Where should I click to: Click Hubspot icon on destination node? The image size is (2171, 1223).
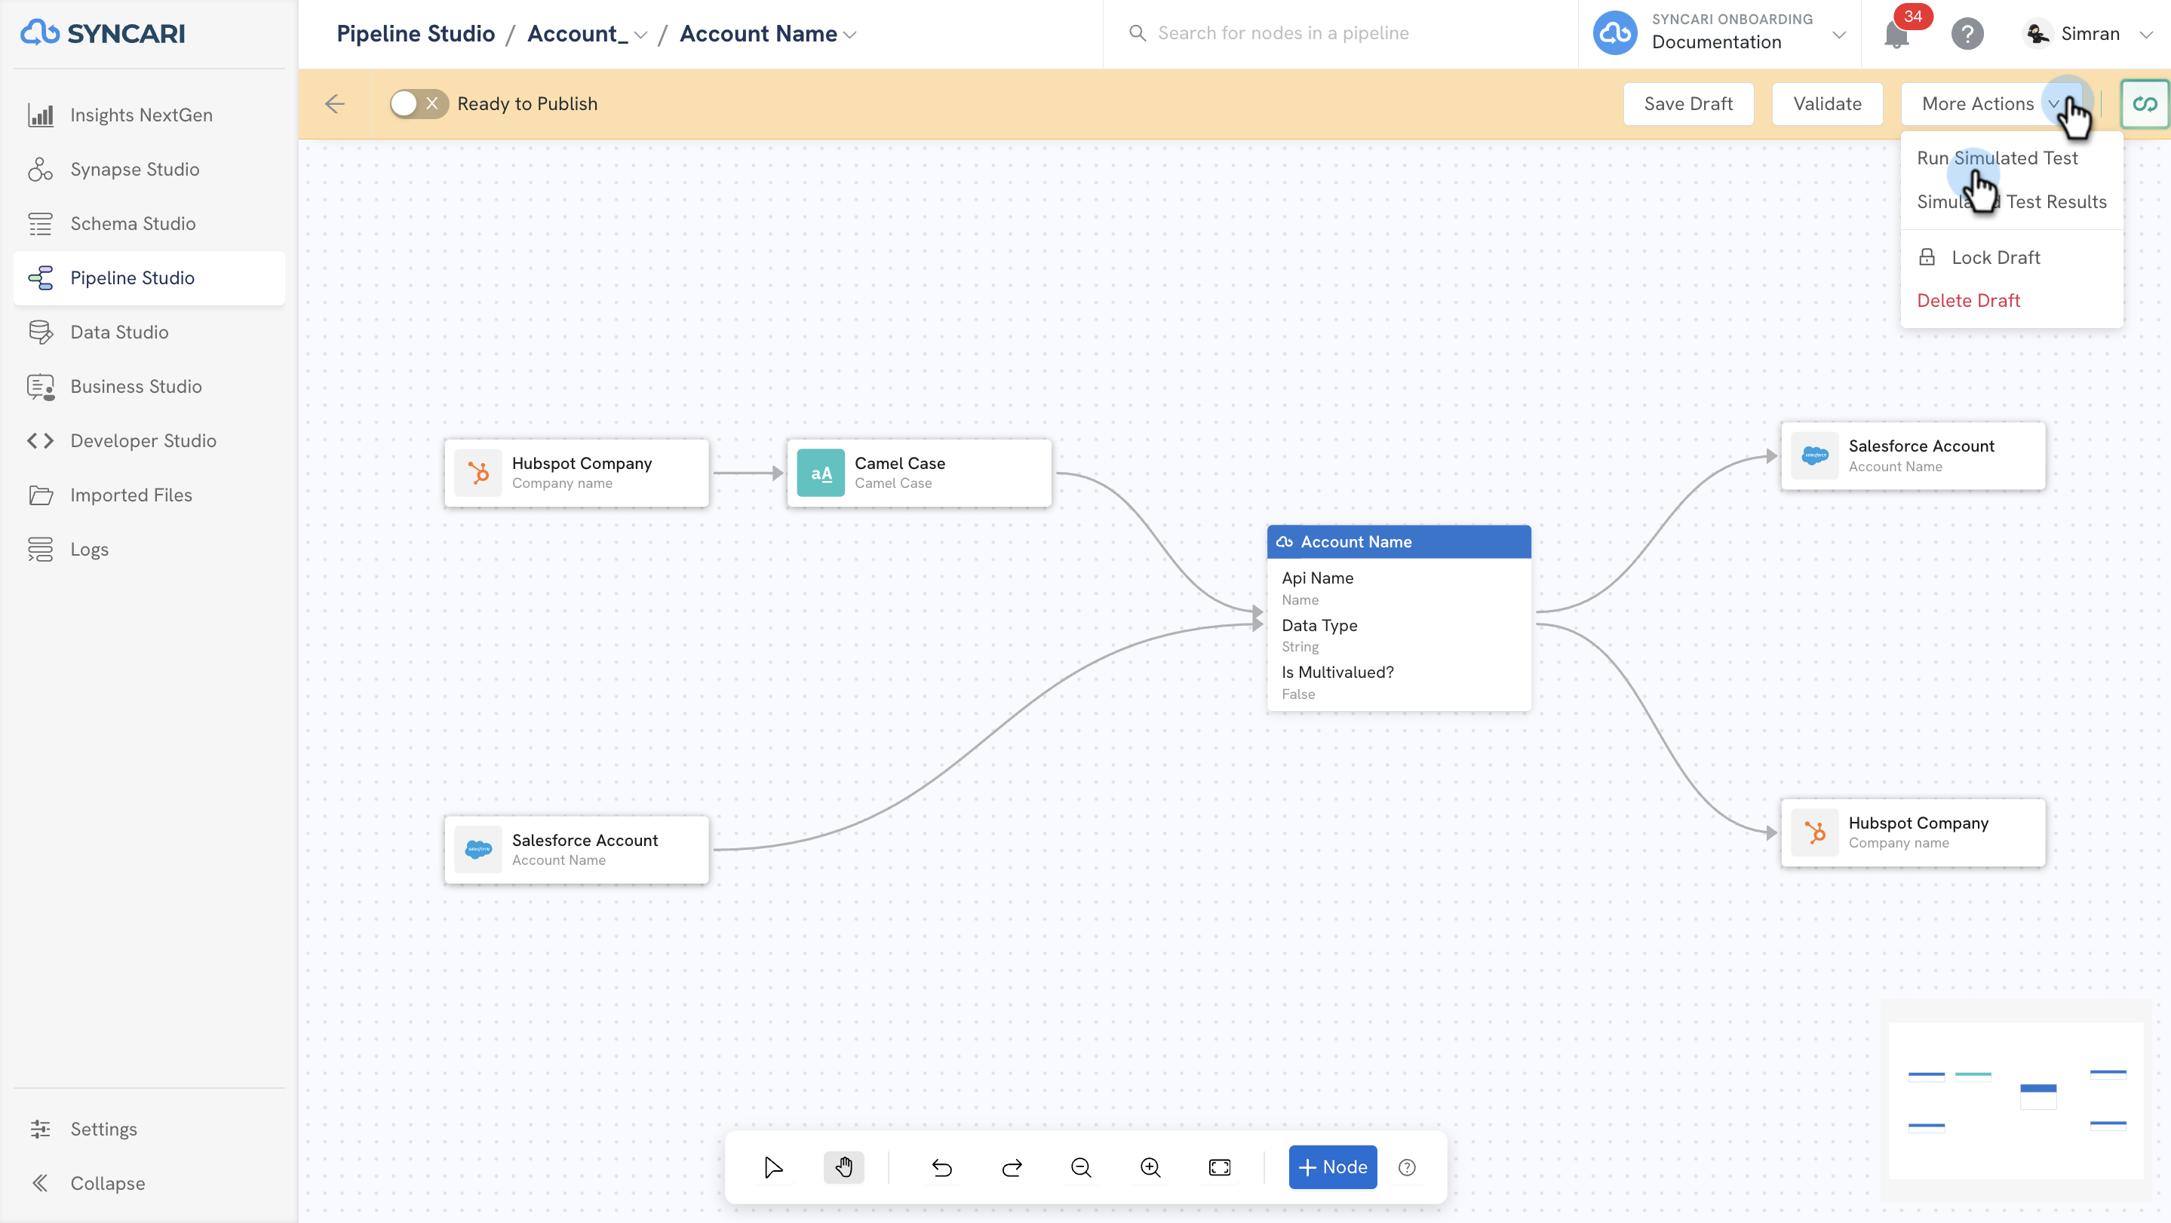1814,832
